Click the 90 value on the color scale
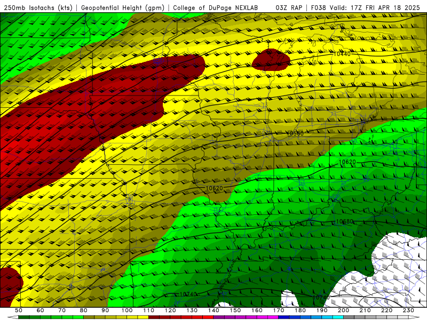Viewport: 427px width, 320px height. click(x=105, y=310)
